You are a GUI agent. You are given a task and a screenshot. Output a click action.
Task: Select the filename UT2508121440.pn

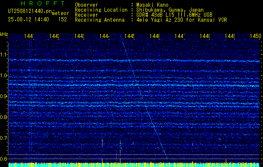[x=30, y=11]
